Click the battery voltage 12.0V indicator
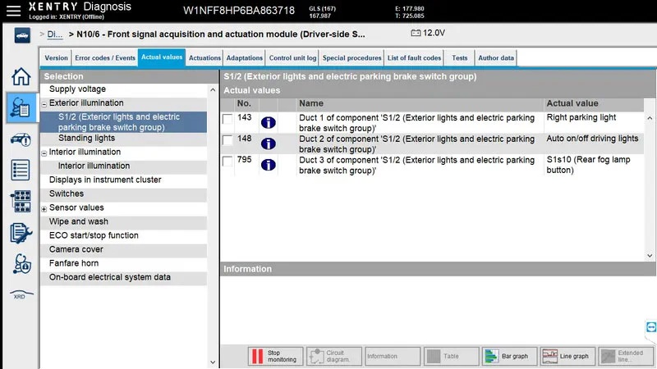Screen dimensions: 657x369 [x=428, y=33]
